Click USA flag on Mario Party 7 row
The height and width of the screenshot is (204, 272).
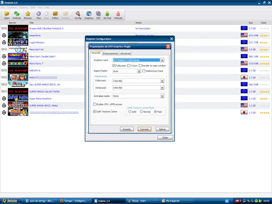(244, 63)
